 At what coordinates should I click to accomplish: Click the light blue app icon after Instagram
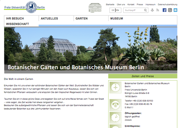[x=175, y=10]
